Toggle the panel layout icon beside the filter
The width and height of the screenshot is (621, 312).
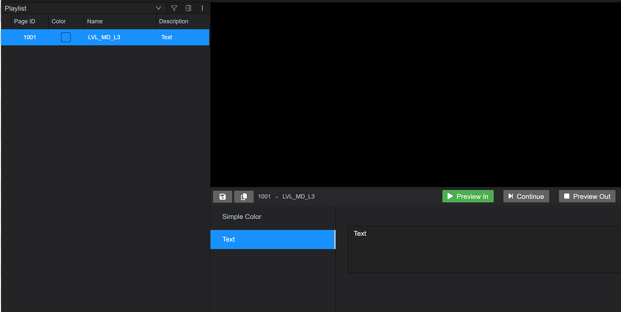pyautogui.click(x=188, y=8)
